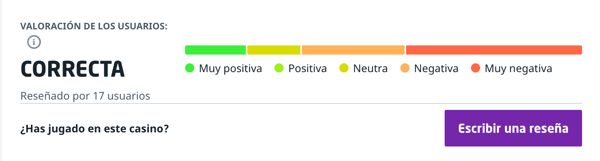The image size is (600, 161).
Task: Click the Reseñado por 17 usuarios text
Action: (x=85, y=96)
